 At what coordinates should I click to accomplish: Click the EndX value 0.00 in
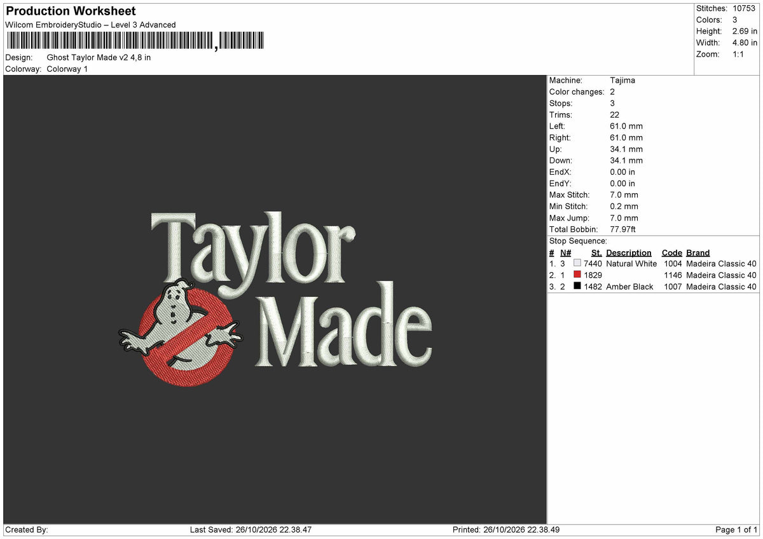coord(622,172)
